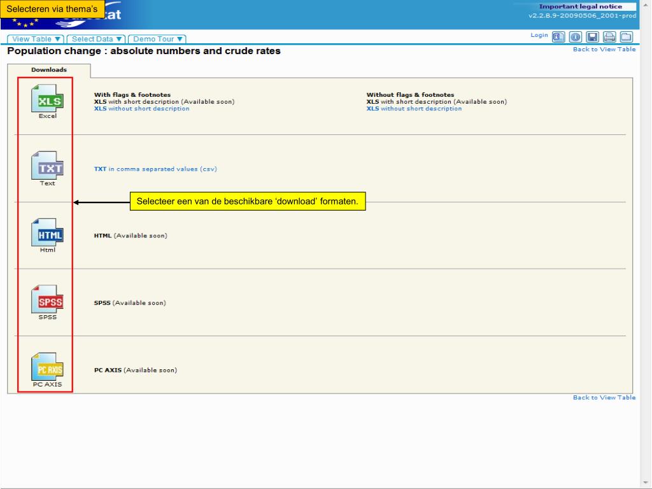Click the TXT Text format icon

[x=47, y=167]
